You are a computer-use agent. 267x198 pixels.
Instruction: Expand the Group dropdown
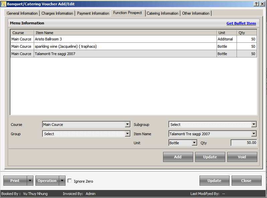click(127, 134)
